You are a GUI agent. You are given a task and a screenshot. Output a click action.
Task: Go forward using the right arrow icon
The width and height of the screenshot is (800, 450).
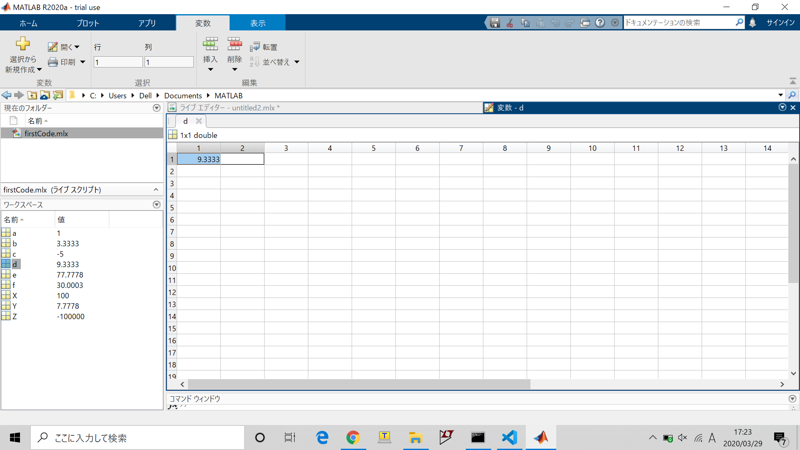pos(19,95)
